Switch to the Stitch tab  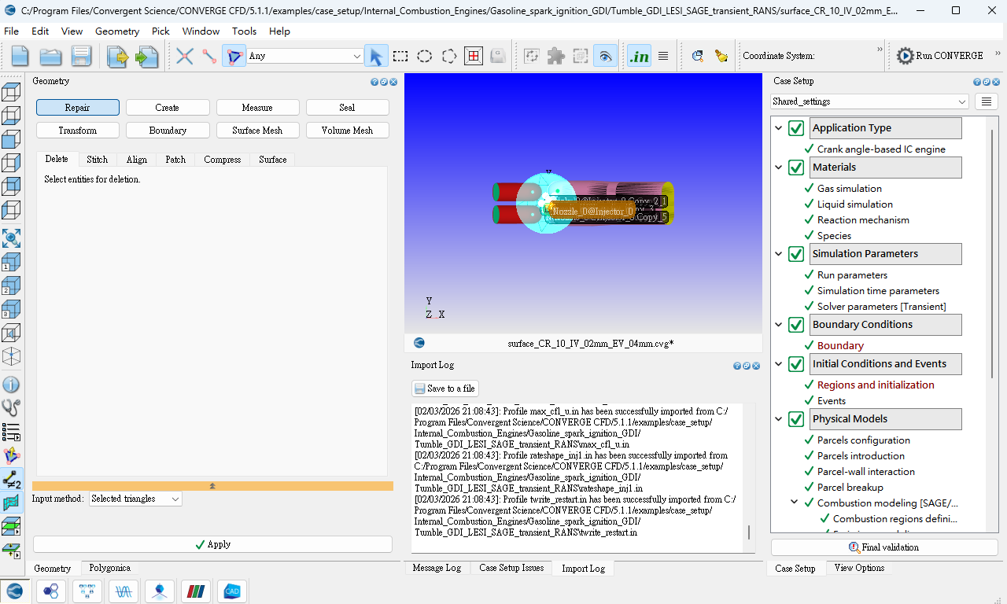pos(98,159)
